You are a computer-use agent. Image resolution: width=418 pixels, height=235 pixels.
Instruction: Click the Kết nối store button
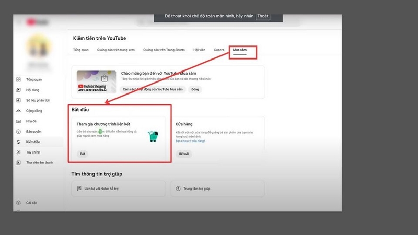pyautogui.click(x=184, y=154)
